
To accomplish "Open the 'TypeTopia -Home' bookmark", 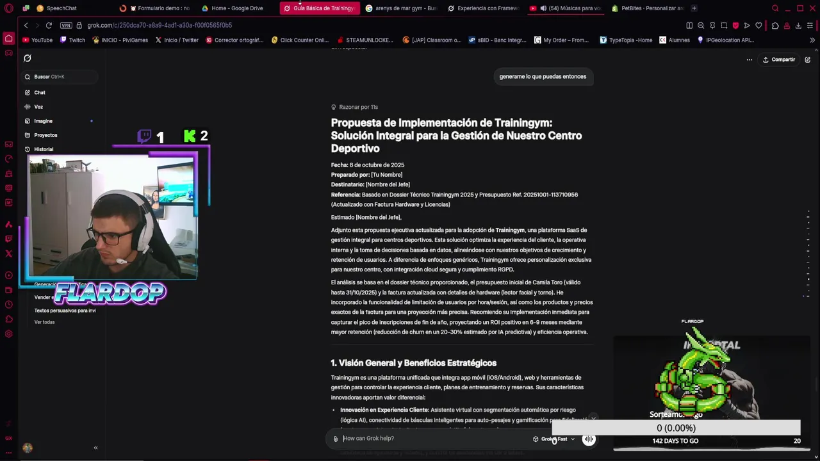I will 626,40.
